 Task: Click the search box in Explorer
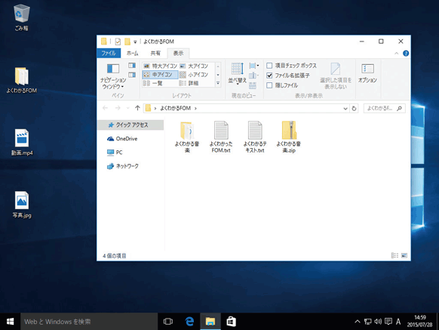pyautogui.click(x=385, y=108)
